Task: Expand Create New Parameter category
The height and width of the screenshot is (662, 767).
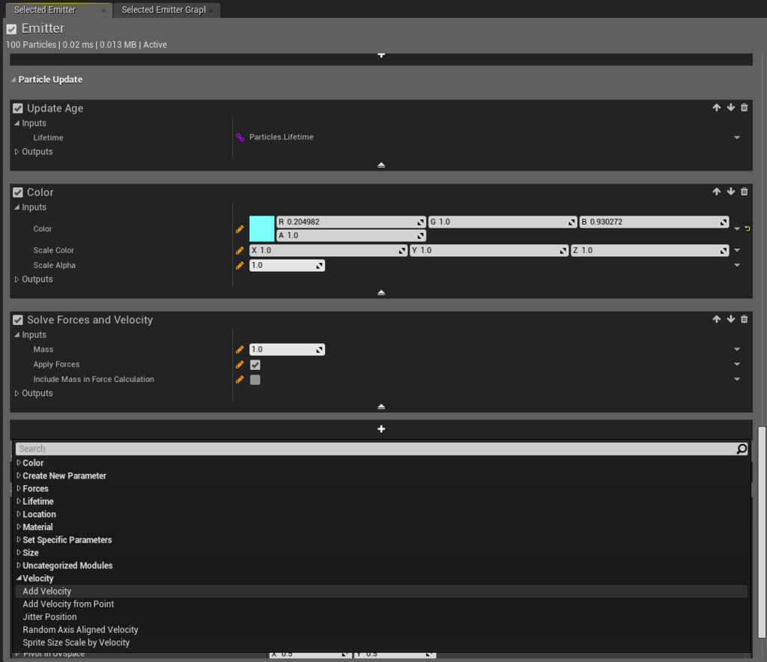Action: click(x=19, y=476)
